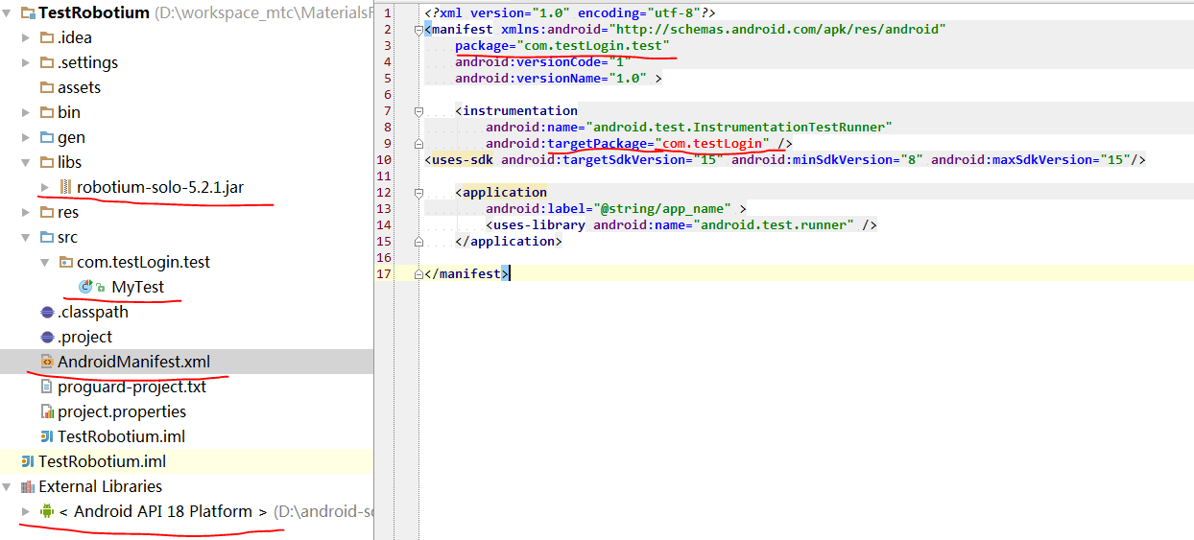Click the com.testLogin.test package icon
The width and height of the screenshot is (1194, 540).
pyautogui.click(x=65, y=263)
